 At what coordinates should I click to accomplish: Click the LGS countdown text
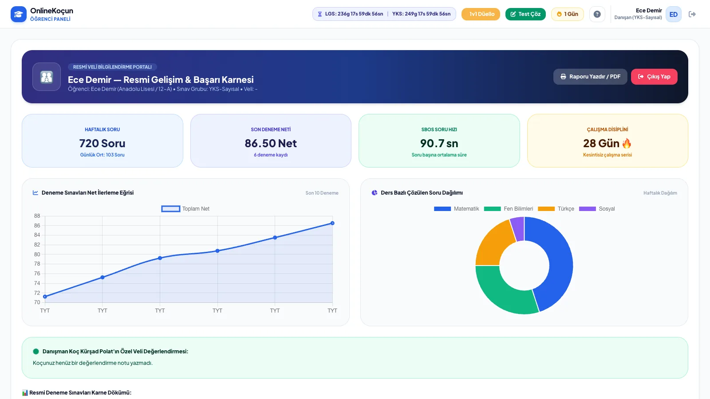pos(354,14)
